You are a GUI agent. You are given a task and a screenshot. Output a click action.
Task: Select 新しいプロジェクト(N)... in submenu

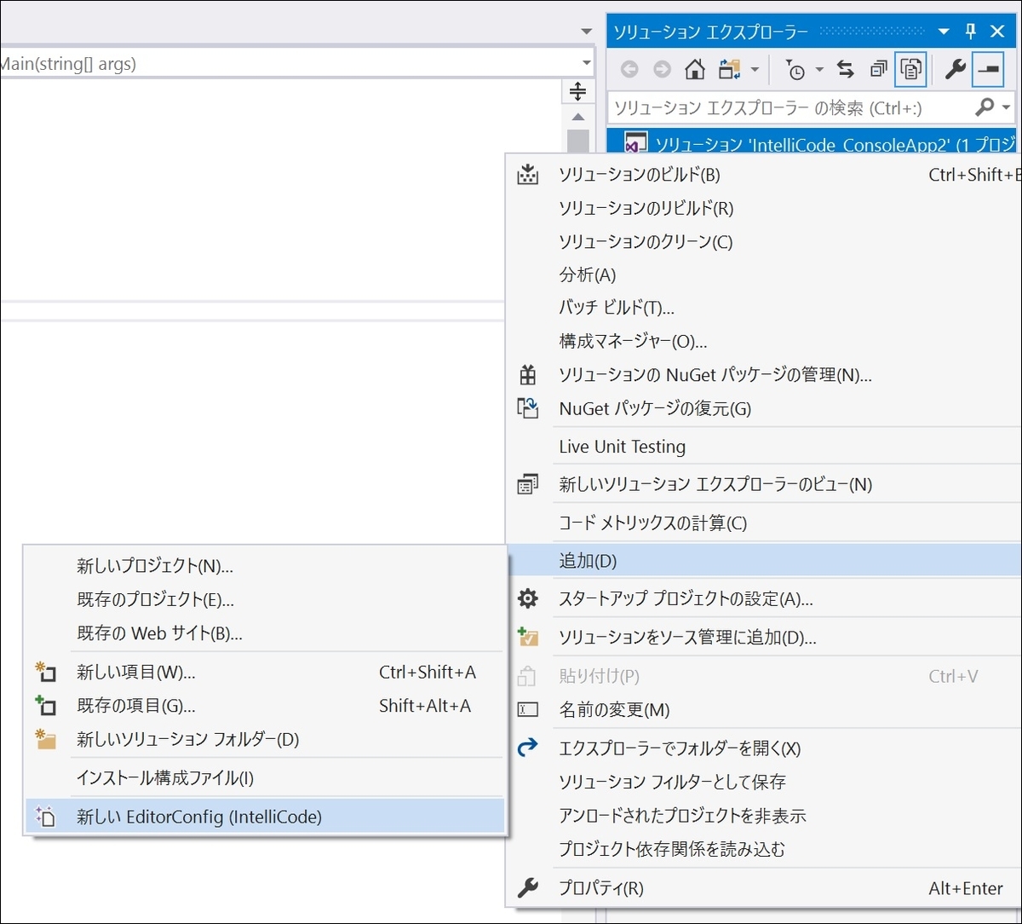[265, 566]
